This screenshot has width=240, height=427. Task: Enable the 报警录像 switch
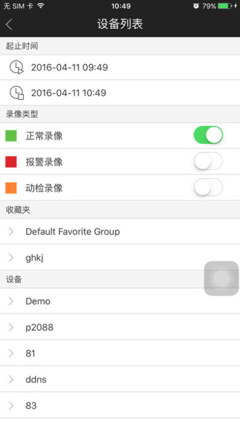point(208,161)
